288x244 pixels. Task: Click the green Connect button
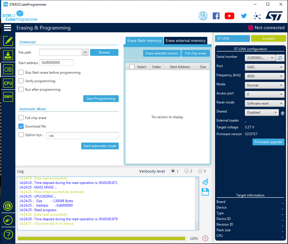(x=268, y=39)
